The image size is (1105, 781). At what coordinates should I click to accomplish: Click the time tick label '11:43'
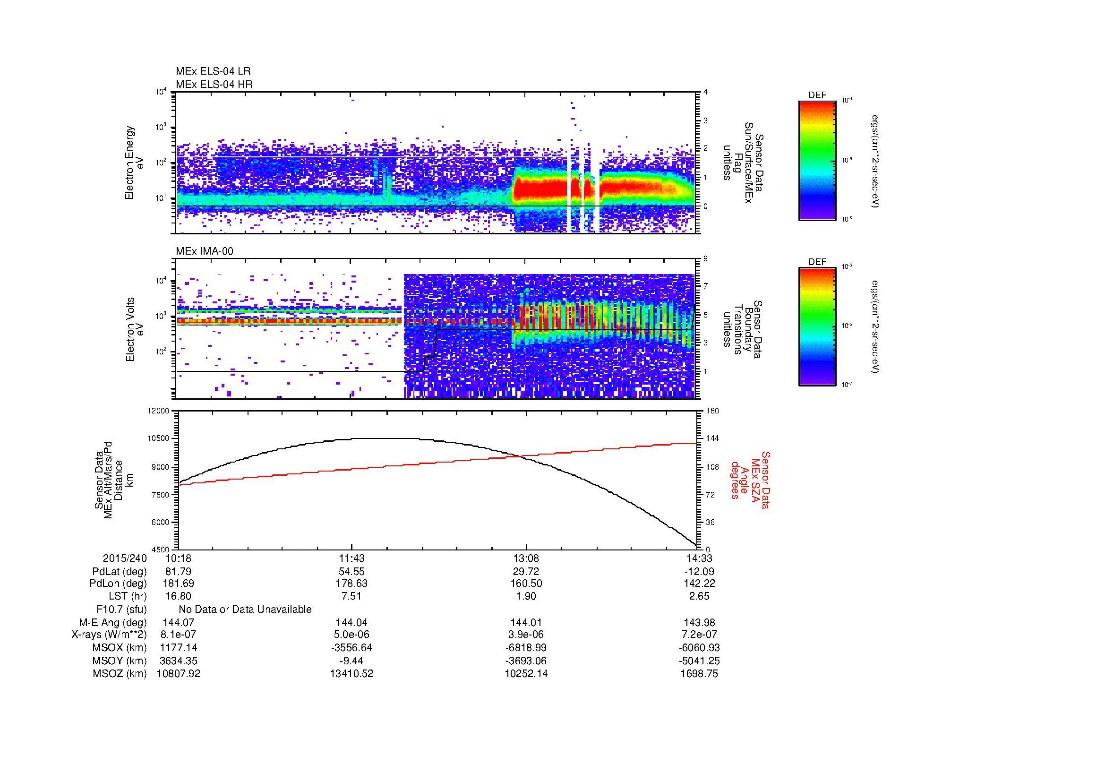[x=352, y=558]
